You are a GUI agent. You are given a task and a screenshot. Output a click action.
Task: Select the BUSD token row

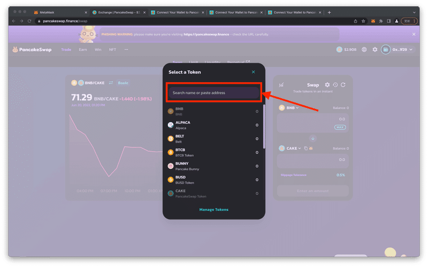tap(213, 179)
